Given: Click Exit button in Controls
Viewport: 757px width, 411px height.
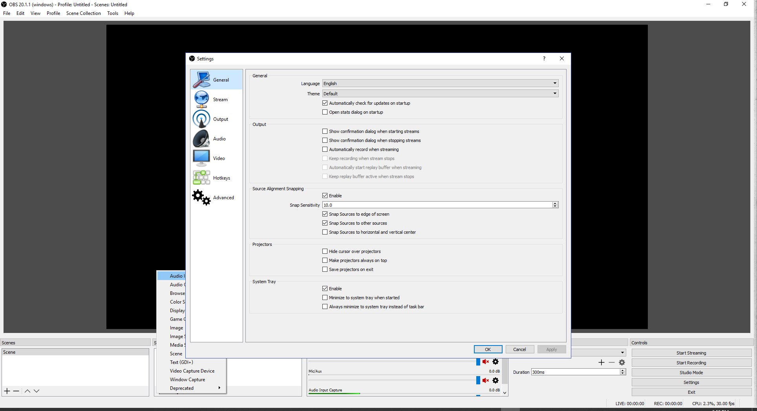Looking at the screenshot, I should point(691,392).
